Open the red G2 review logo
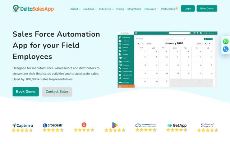Image resolution: width=230 pixels, height=144 pixels. click(x=84, y=125)
